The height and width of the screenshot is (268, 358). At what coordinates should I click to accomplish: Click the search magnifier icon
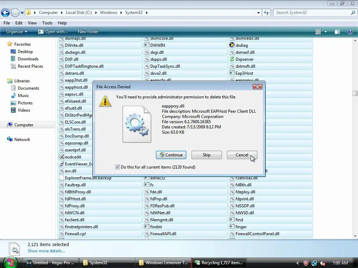point(353,13)
